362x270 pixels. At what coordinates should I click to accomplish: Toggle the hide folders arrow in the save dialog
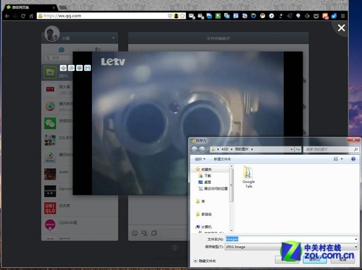click(195, 261)
